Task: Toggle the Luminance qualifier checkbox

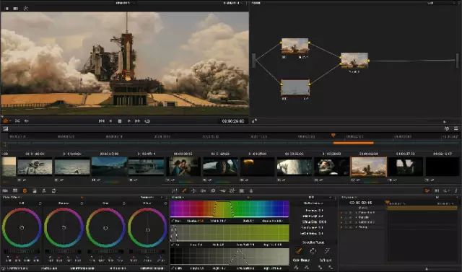Action: click(173, 268)
